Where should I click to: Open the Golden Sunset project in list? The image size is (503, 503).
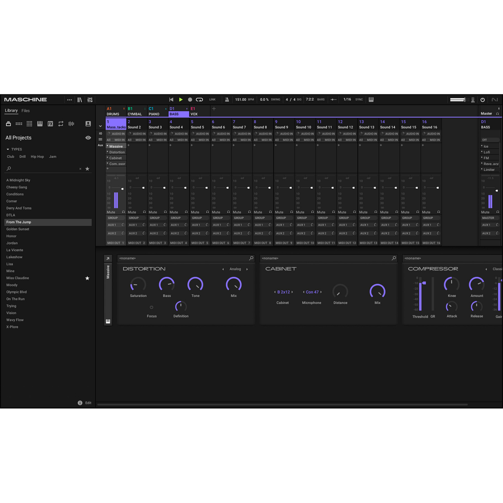coord(18,229)
